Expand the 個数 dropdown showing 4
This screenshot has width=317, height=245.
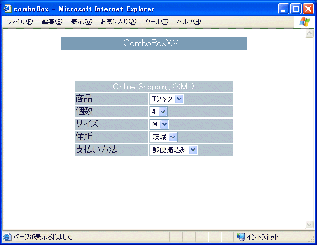pyautogui.click(x=159, y=112)
